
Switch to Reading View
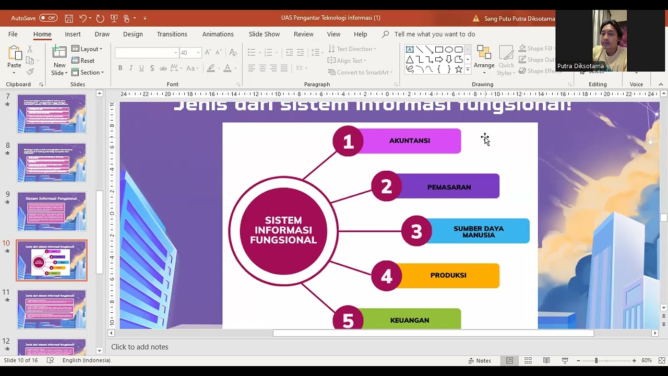tap(546, 360)
